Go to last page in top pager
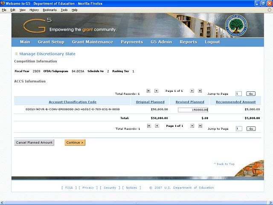The image size is (273, 205). (x=200, y=91)
